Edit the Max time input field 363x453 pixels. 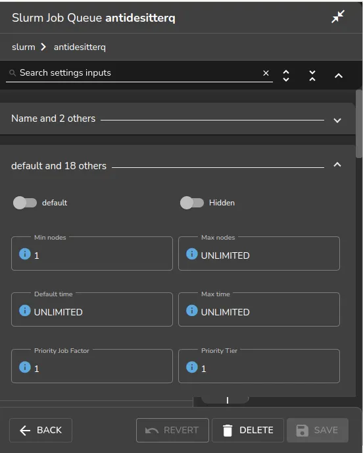click(259, 309)
